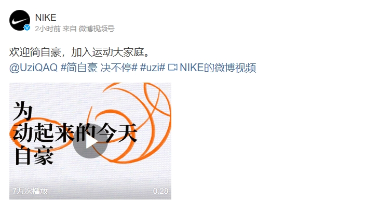Viewport: 379px width, 213px height.
Task: Open the "微博视频号" source link
Action: point(97,29)
